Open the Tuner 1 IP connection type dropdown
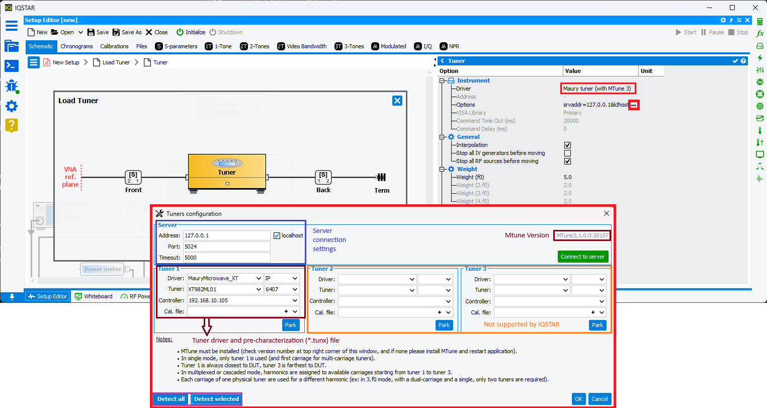This screenshot has width=767, height=408. pos(282,278)
